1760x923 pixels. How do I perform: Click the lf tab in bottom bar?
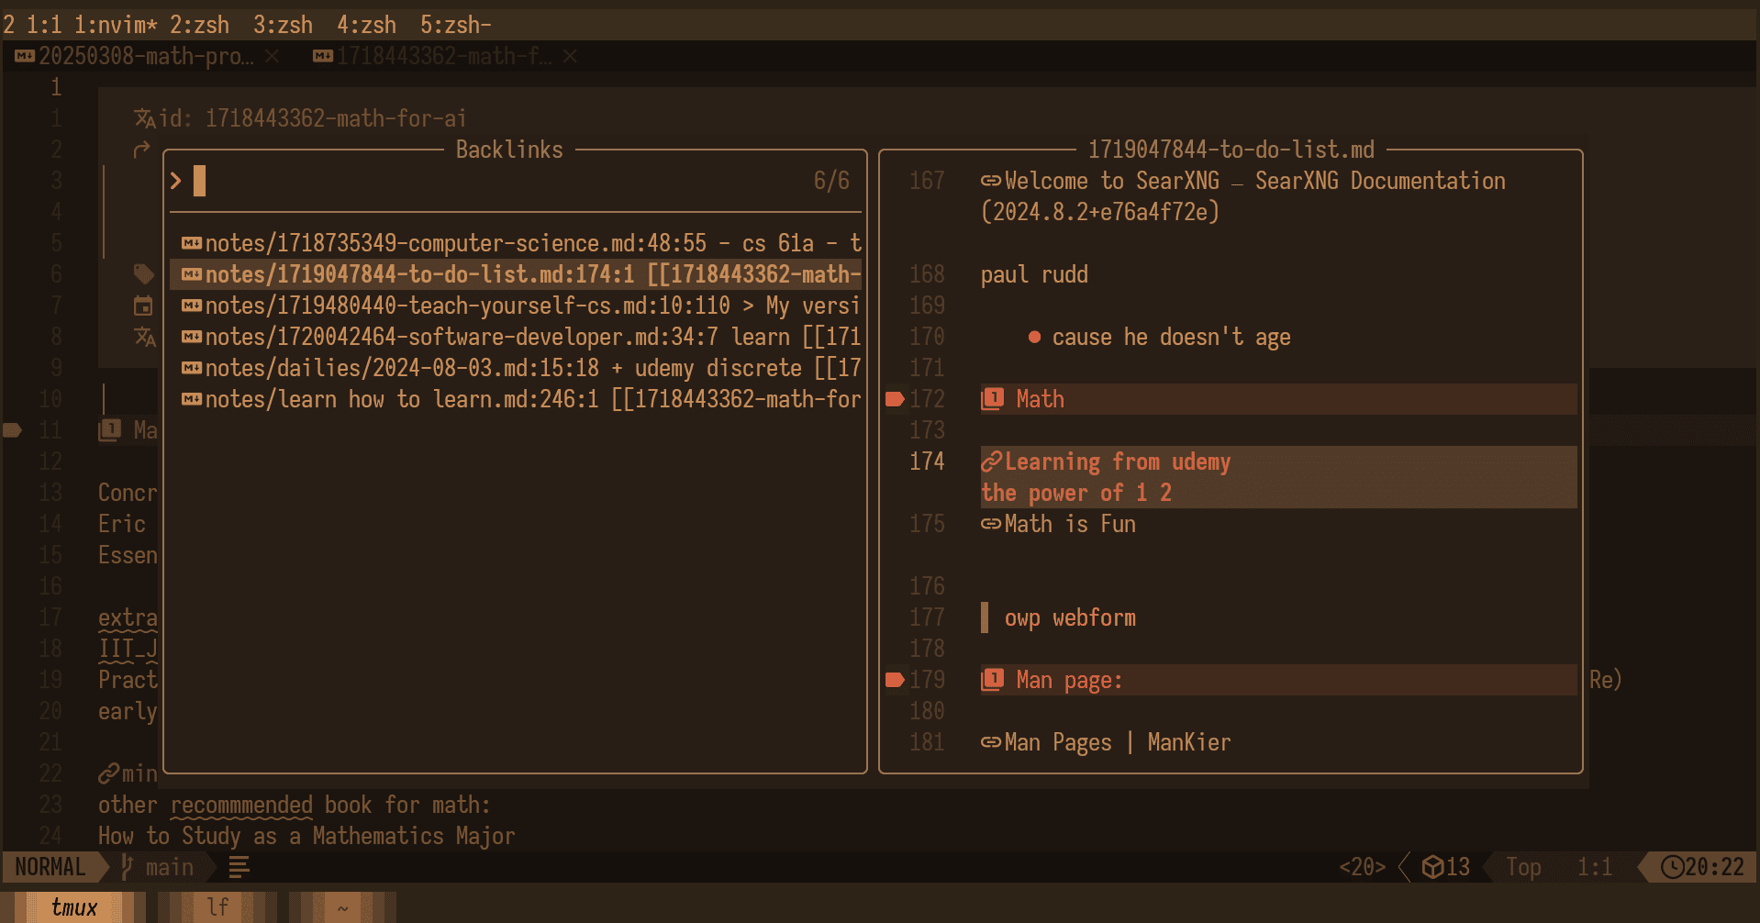(217, 907)
